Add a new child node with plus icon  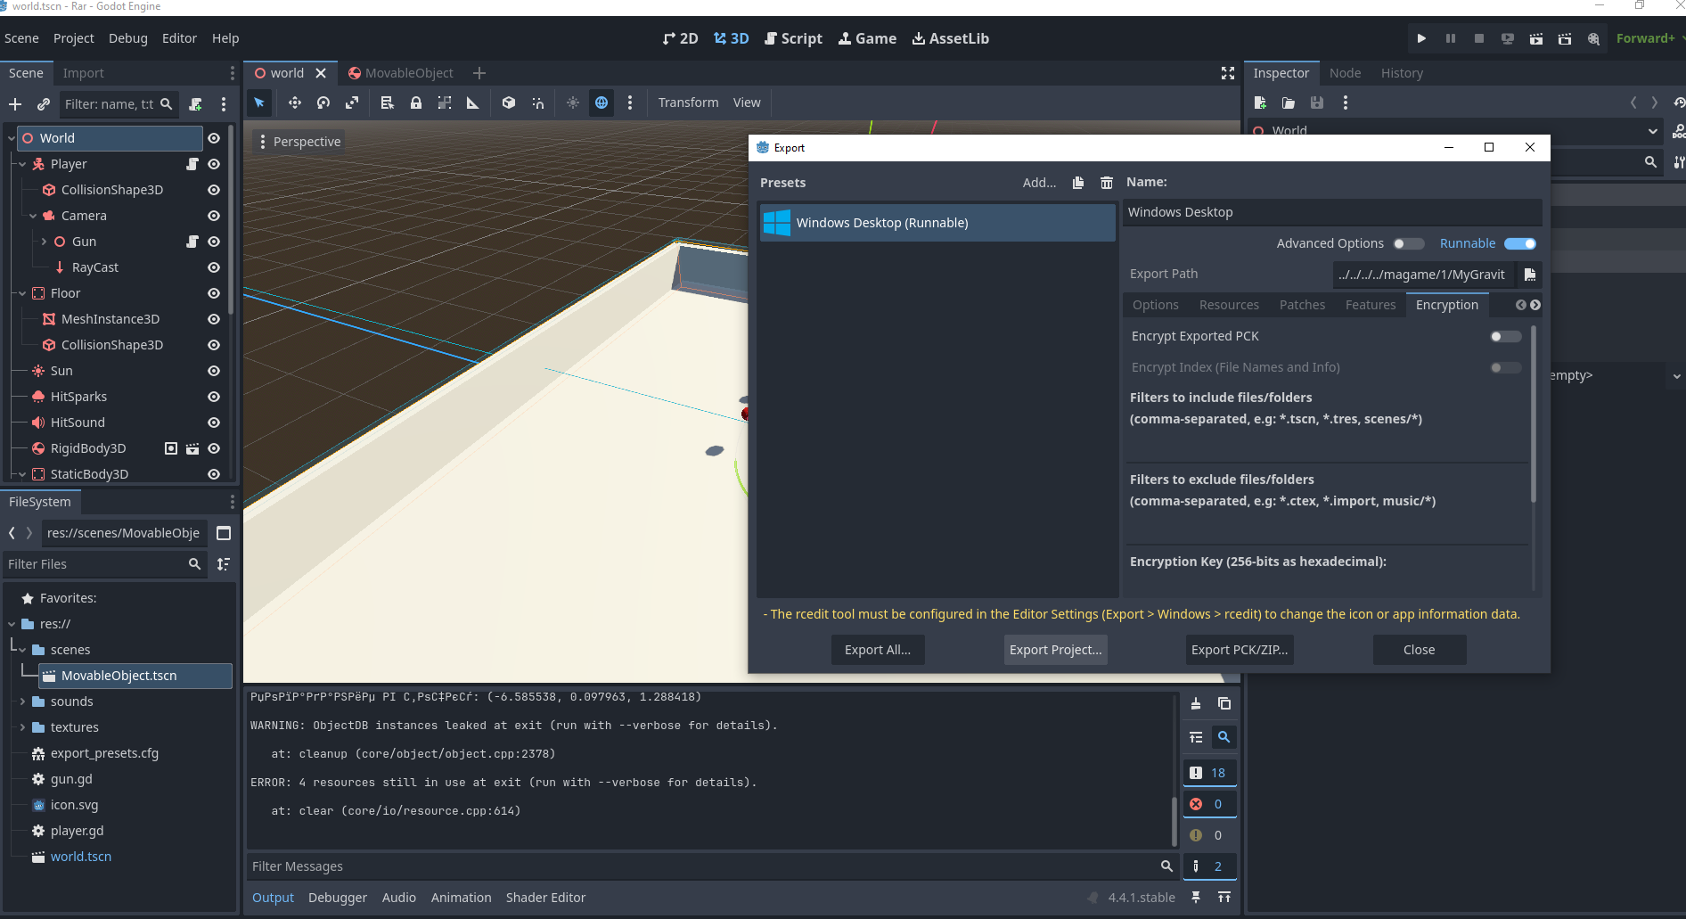click(15, 104)
